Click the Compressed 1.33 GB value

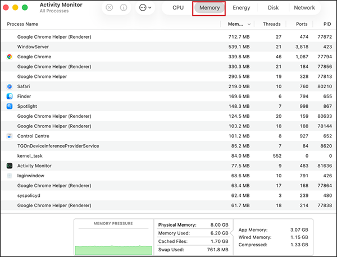pyautogui.click(x=299, y=245)
